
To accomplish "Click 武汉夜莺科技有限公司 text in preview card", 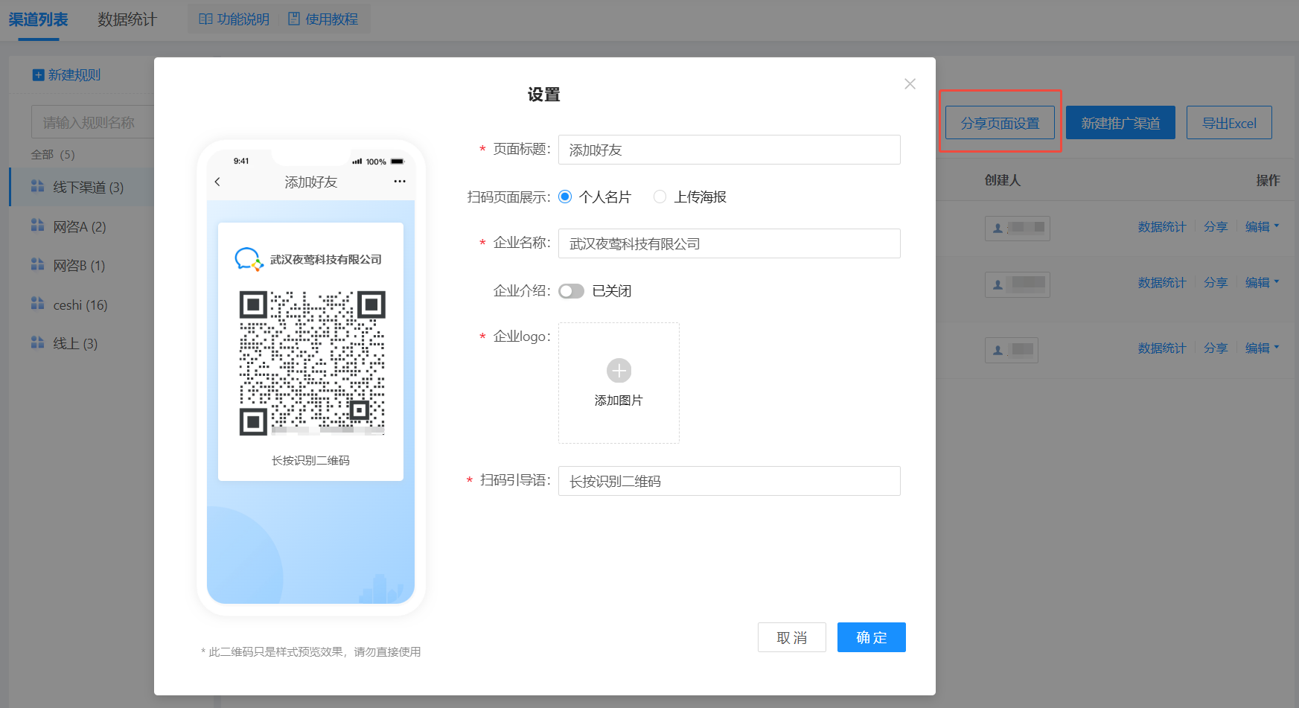I will click(326, 260).
